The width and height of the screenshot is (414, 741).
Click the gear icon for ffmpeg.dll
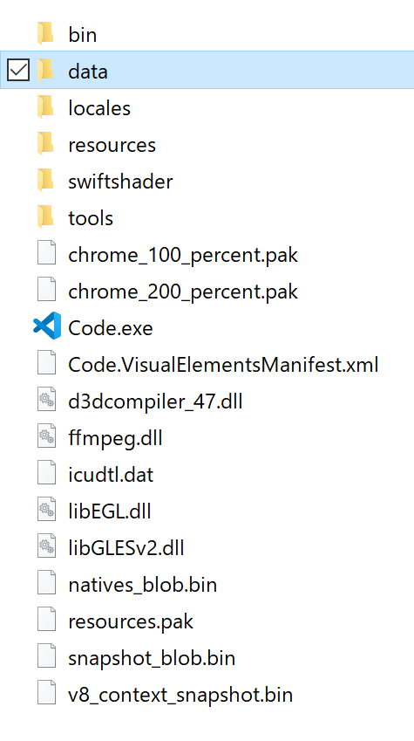47,436
